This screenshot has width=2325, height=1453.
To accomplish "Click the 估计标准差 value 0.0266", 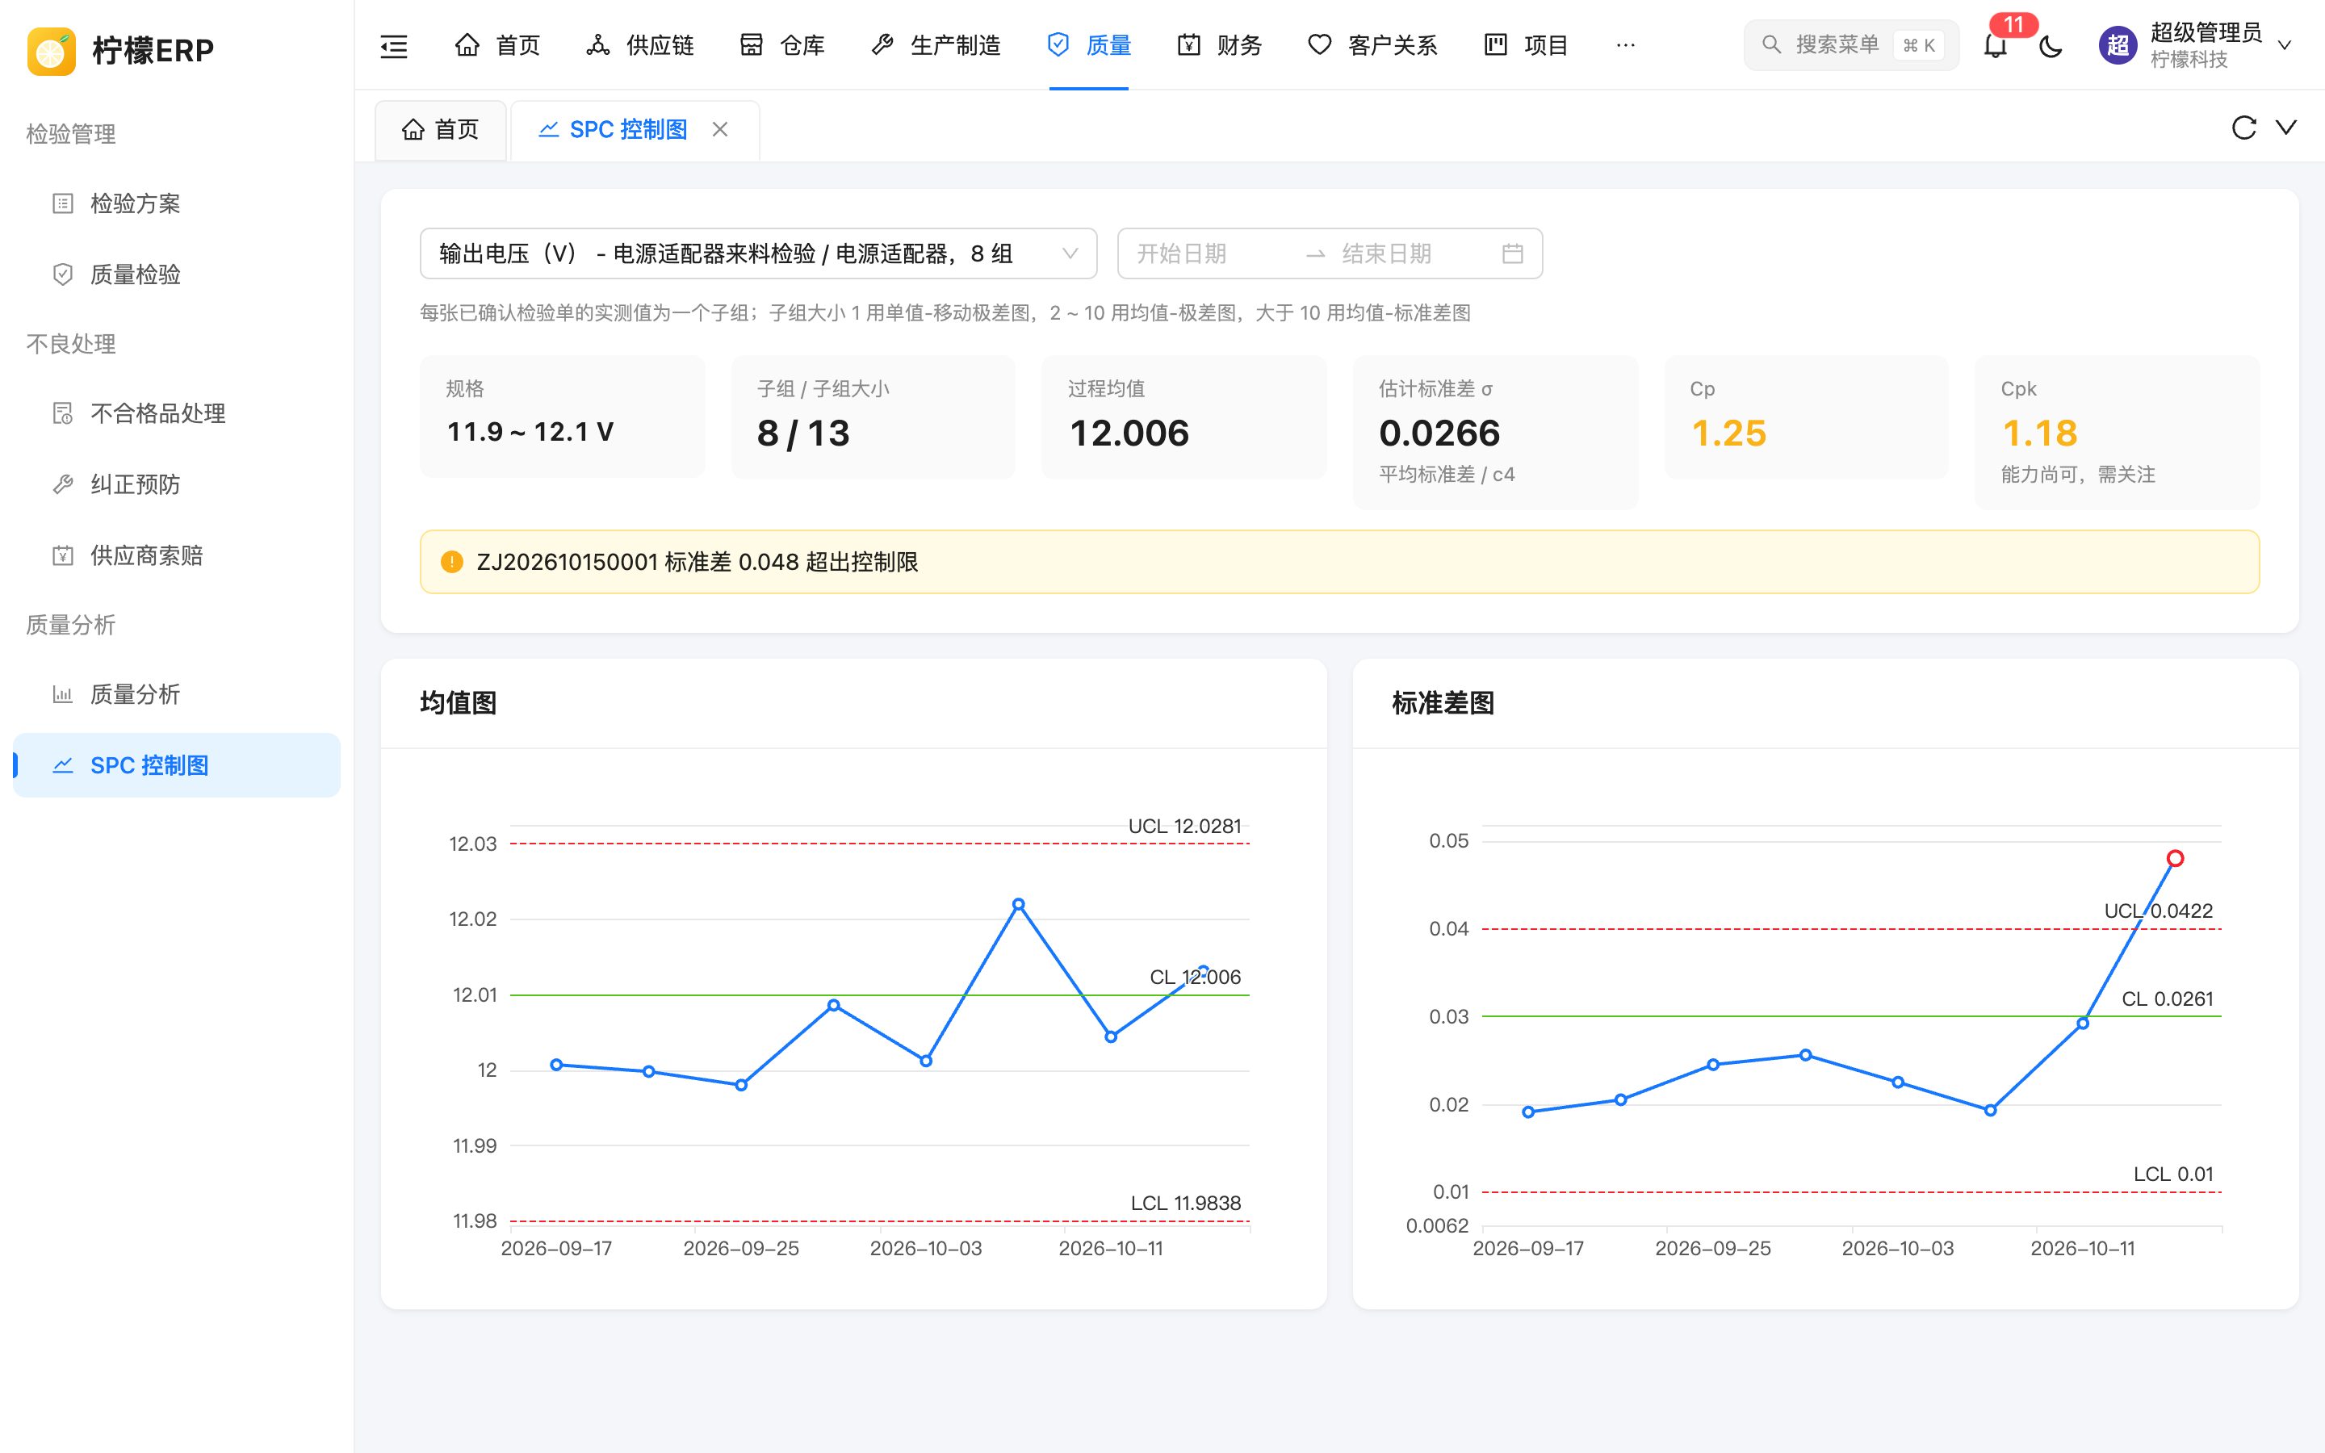I will click(1439, 433).
